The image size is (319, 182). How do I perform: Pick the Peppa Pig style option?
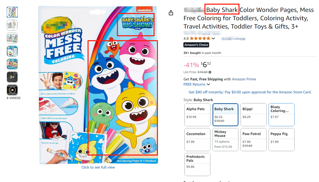tap(281, 139)
